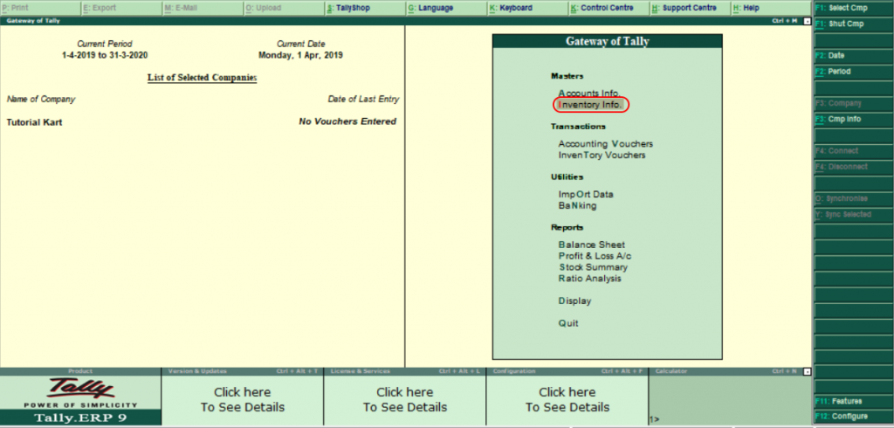Screen dimensions: 894x428
Task: Open Help in the top bar
Action: 772,8
